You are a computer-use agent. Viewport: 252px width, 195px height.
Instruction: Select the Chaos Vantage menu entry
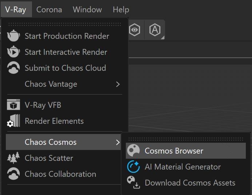point(64,84)
